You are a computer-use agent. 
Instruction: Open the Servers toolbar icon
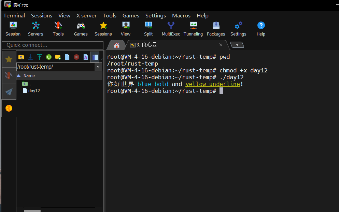36,29
